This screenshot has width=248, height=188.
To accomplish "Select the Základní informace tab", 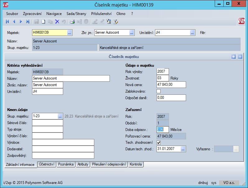I will click(x=20, y=165).
